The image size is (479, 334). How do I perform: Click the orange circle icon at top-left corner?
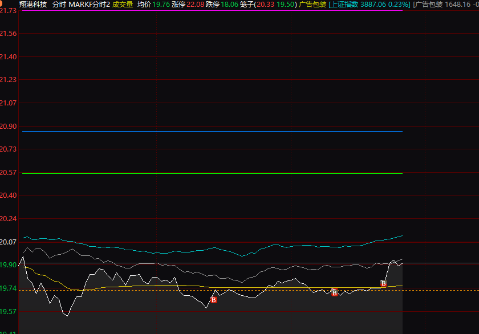click(1, 5)
